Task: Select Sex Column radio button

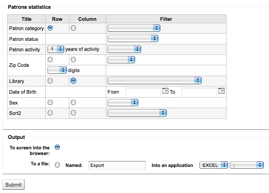Action: pyautogui.click(x=73, y=103)
